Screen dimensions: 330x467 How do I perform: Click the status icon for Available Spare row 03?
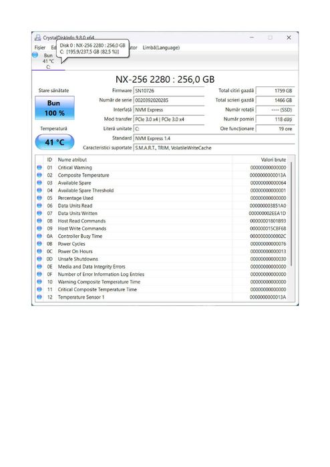(39, 182)
